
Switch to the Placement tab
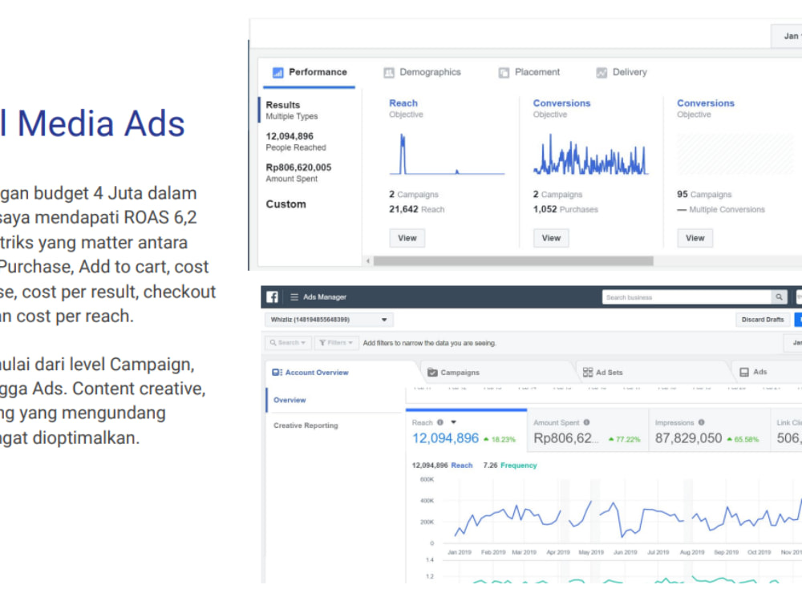(x=529, y=72)
